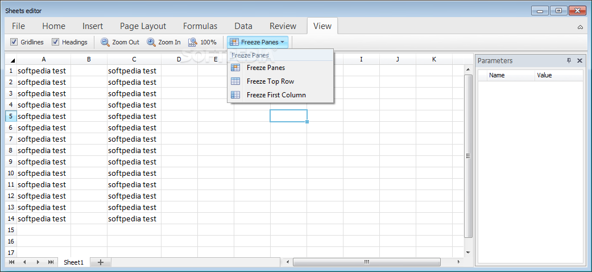Open the File tab

[x=19, y=26]
